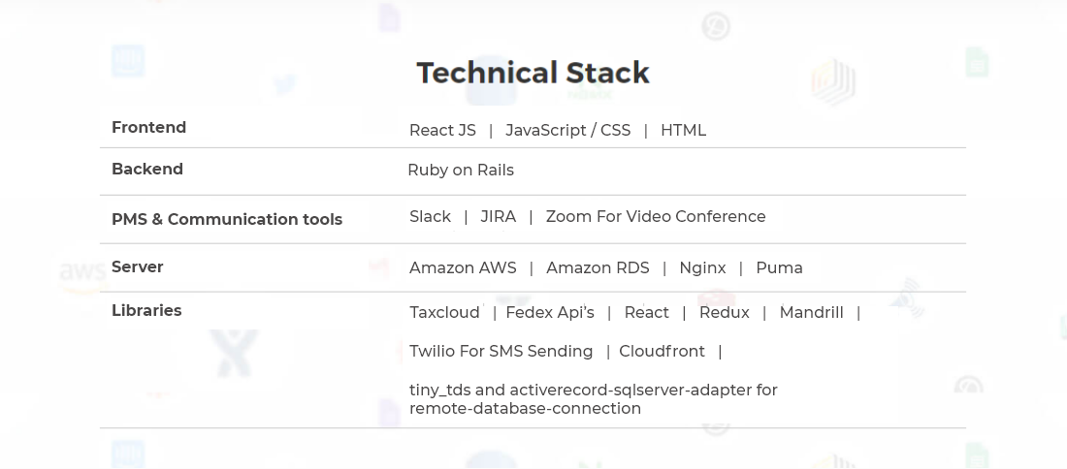Click "Zoom For Video Conference" text
This screenshot has height=469, width=1067.
[656, 217]
